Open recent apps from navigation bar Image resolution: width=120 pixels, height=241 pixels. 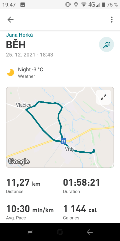pos(30,232)
